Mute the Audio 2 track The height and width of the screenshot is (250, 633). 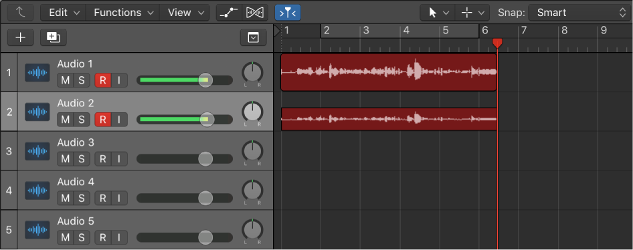66,120
